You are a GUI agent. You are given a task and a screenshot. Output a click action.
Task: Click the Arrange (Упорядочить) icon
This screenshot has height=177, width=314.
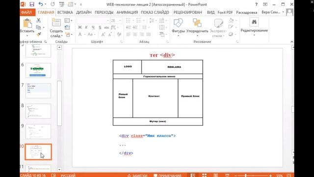coord(197,23)
